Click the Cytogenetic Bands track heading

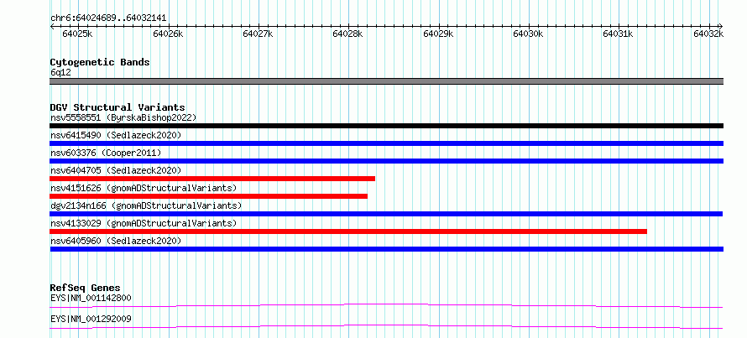point(100,62)
